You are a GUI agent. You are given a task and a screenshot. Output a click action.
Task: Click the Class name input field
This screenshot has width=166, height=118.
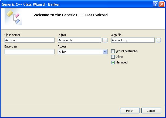(x=29, y=40)
